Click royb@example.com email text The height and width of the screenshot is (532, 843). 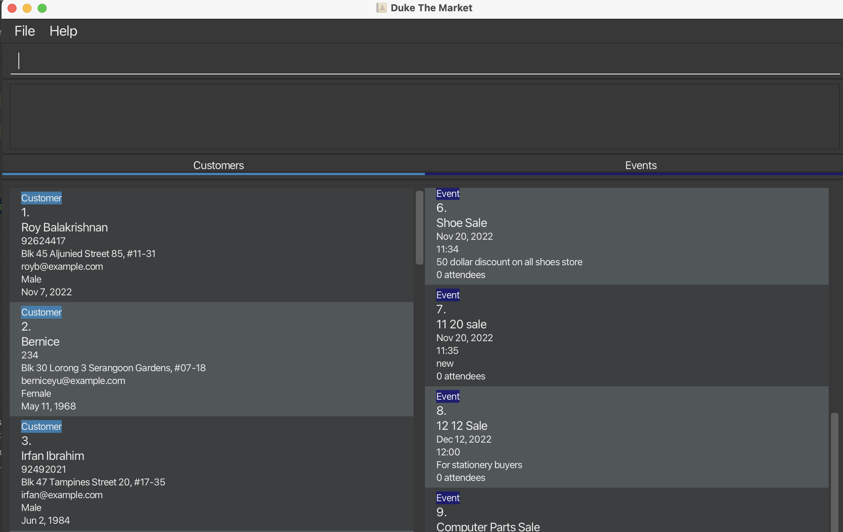(62, 266)
